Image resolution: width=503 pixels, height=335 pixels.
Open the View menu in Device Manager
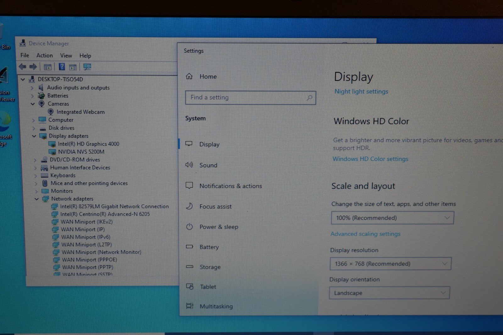pos(66,56)
